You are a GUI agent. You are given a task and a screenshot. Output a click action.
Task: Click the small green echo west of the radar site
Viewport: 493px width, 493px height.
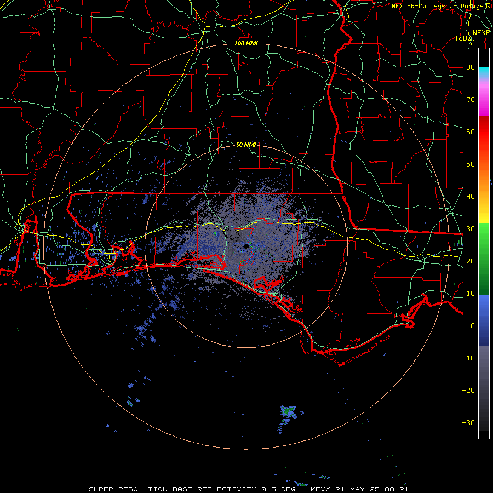(215, 233)
